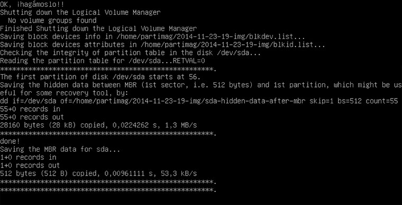Click 'Saving the hidden data between MBR' line
Screen dimensions: 402x205
tap(201, 85)
